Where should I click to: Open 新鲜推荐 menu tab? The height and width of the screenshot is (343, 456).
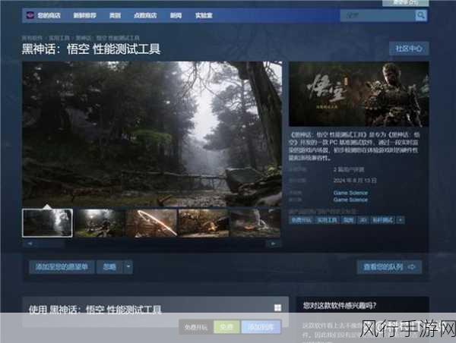[x=84, y=15]
